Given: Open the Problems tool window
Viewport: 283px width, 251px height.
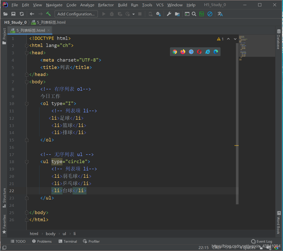Looking at the screenshot, I should (42, 241).
